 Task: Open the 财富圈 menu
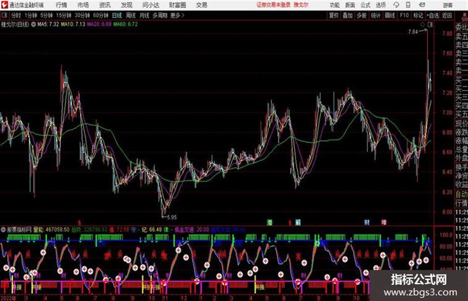(x=177, y=5)
